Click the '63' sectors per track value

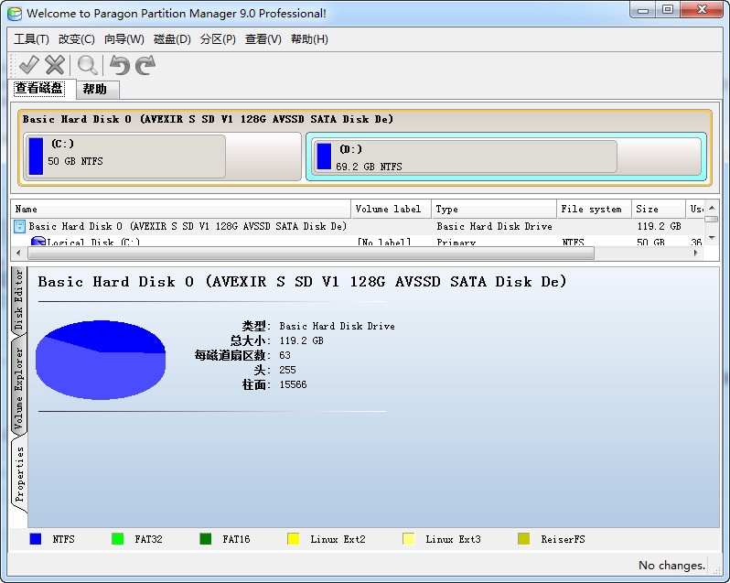pos(284,355)
